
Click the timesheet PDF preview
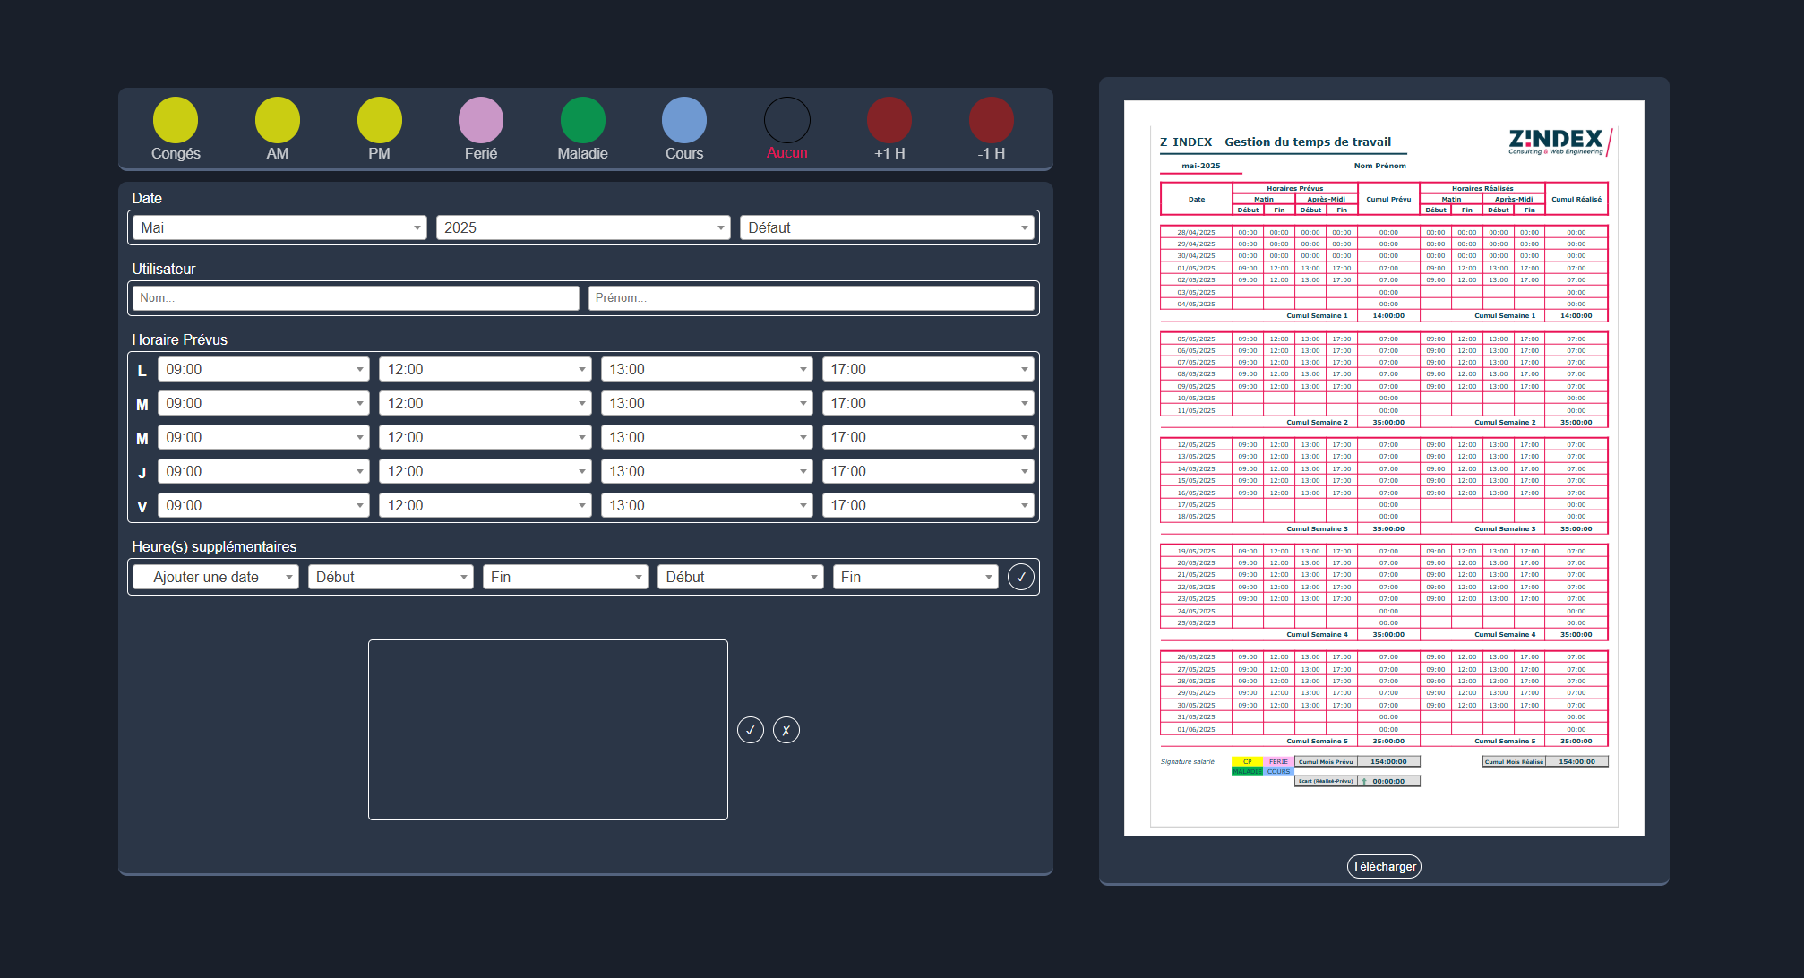(x=1384, y=468)
